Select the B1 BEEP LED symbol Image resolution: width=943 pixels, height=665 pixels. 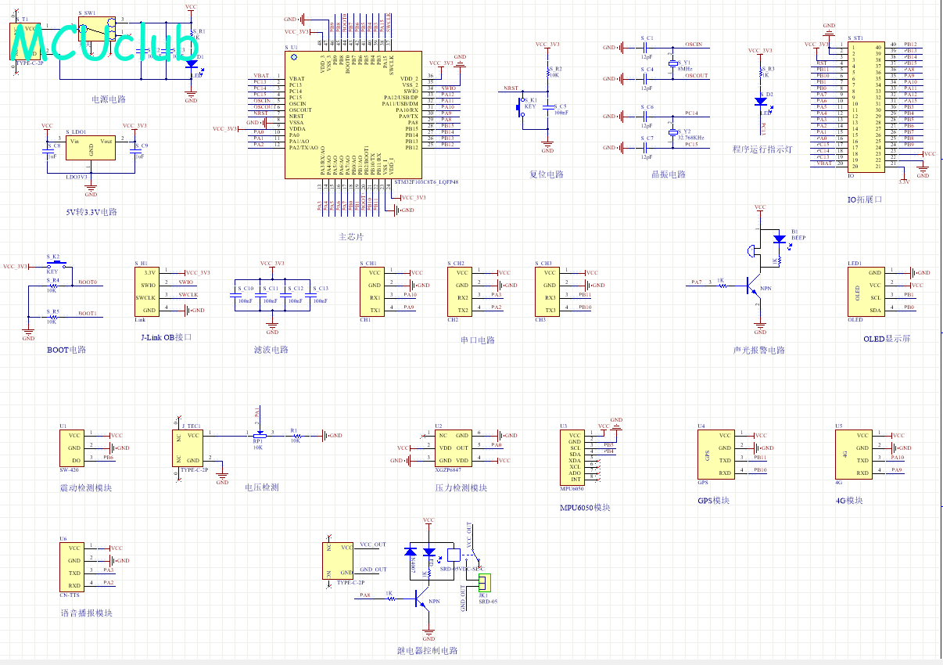(779, 239)
